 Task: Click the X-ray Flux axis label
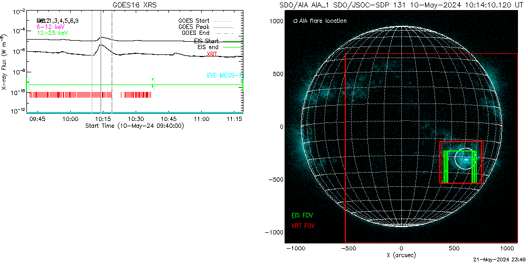[4, 62]
